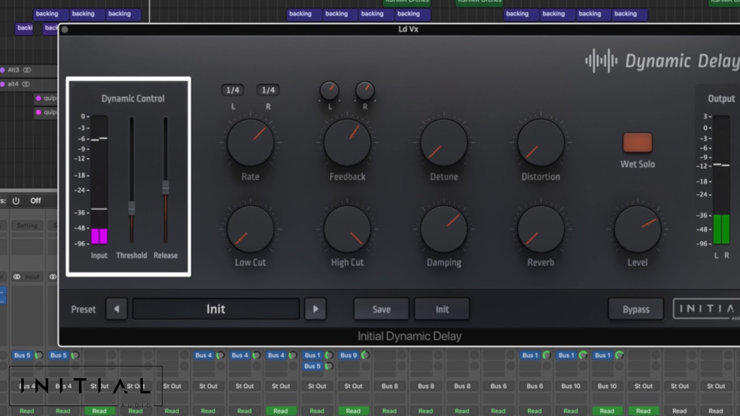Click the Initial Audio logo in plugin footer
740x416 pixels.
point(706,309)
